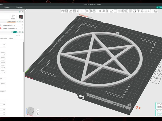Click the Flushing volumes button
The image size is (162, 121).
(11, 22)
